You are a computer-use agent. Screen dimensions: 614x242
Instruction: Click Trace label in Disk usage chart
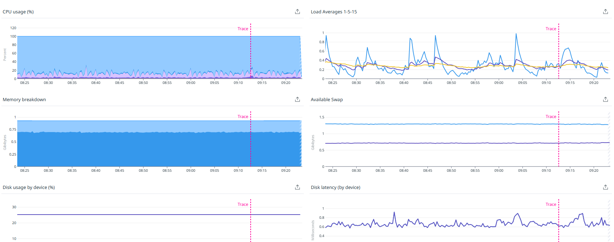click(x=243, y=204)
